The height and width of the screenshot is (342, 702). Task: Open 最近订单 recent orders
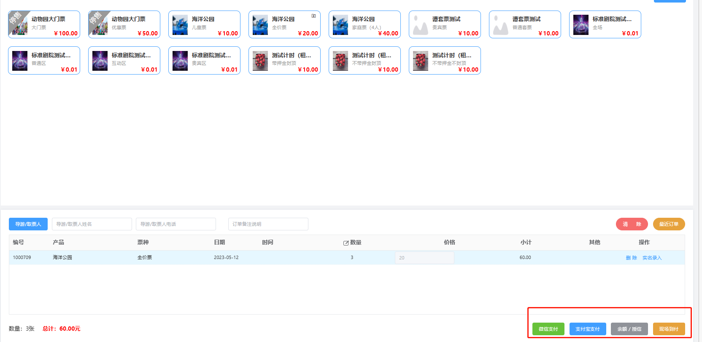[x=669, y=224]
